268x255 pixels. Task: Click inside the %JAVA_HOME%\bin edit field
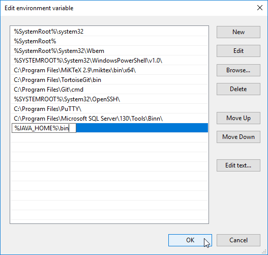pyautogui.click(x=44, y=128)
